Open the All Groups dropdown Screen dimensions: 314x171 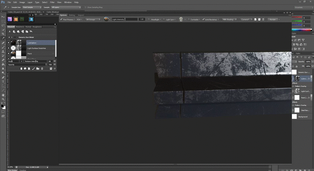93,19
